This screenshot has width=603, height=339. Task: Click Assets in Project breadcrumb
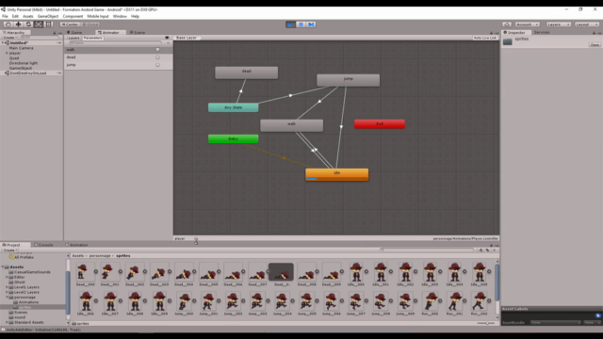(x=78, y=255)
